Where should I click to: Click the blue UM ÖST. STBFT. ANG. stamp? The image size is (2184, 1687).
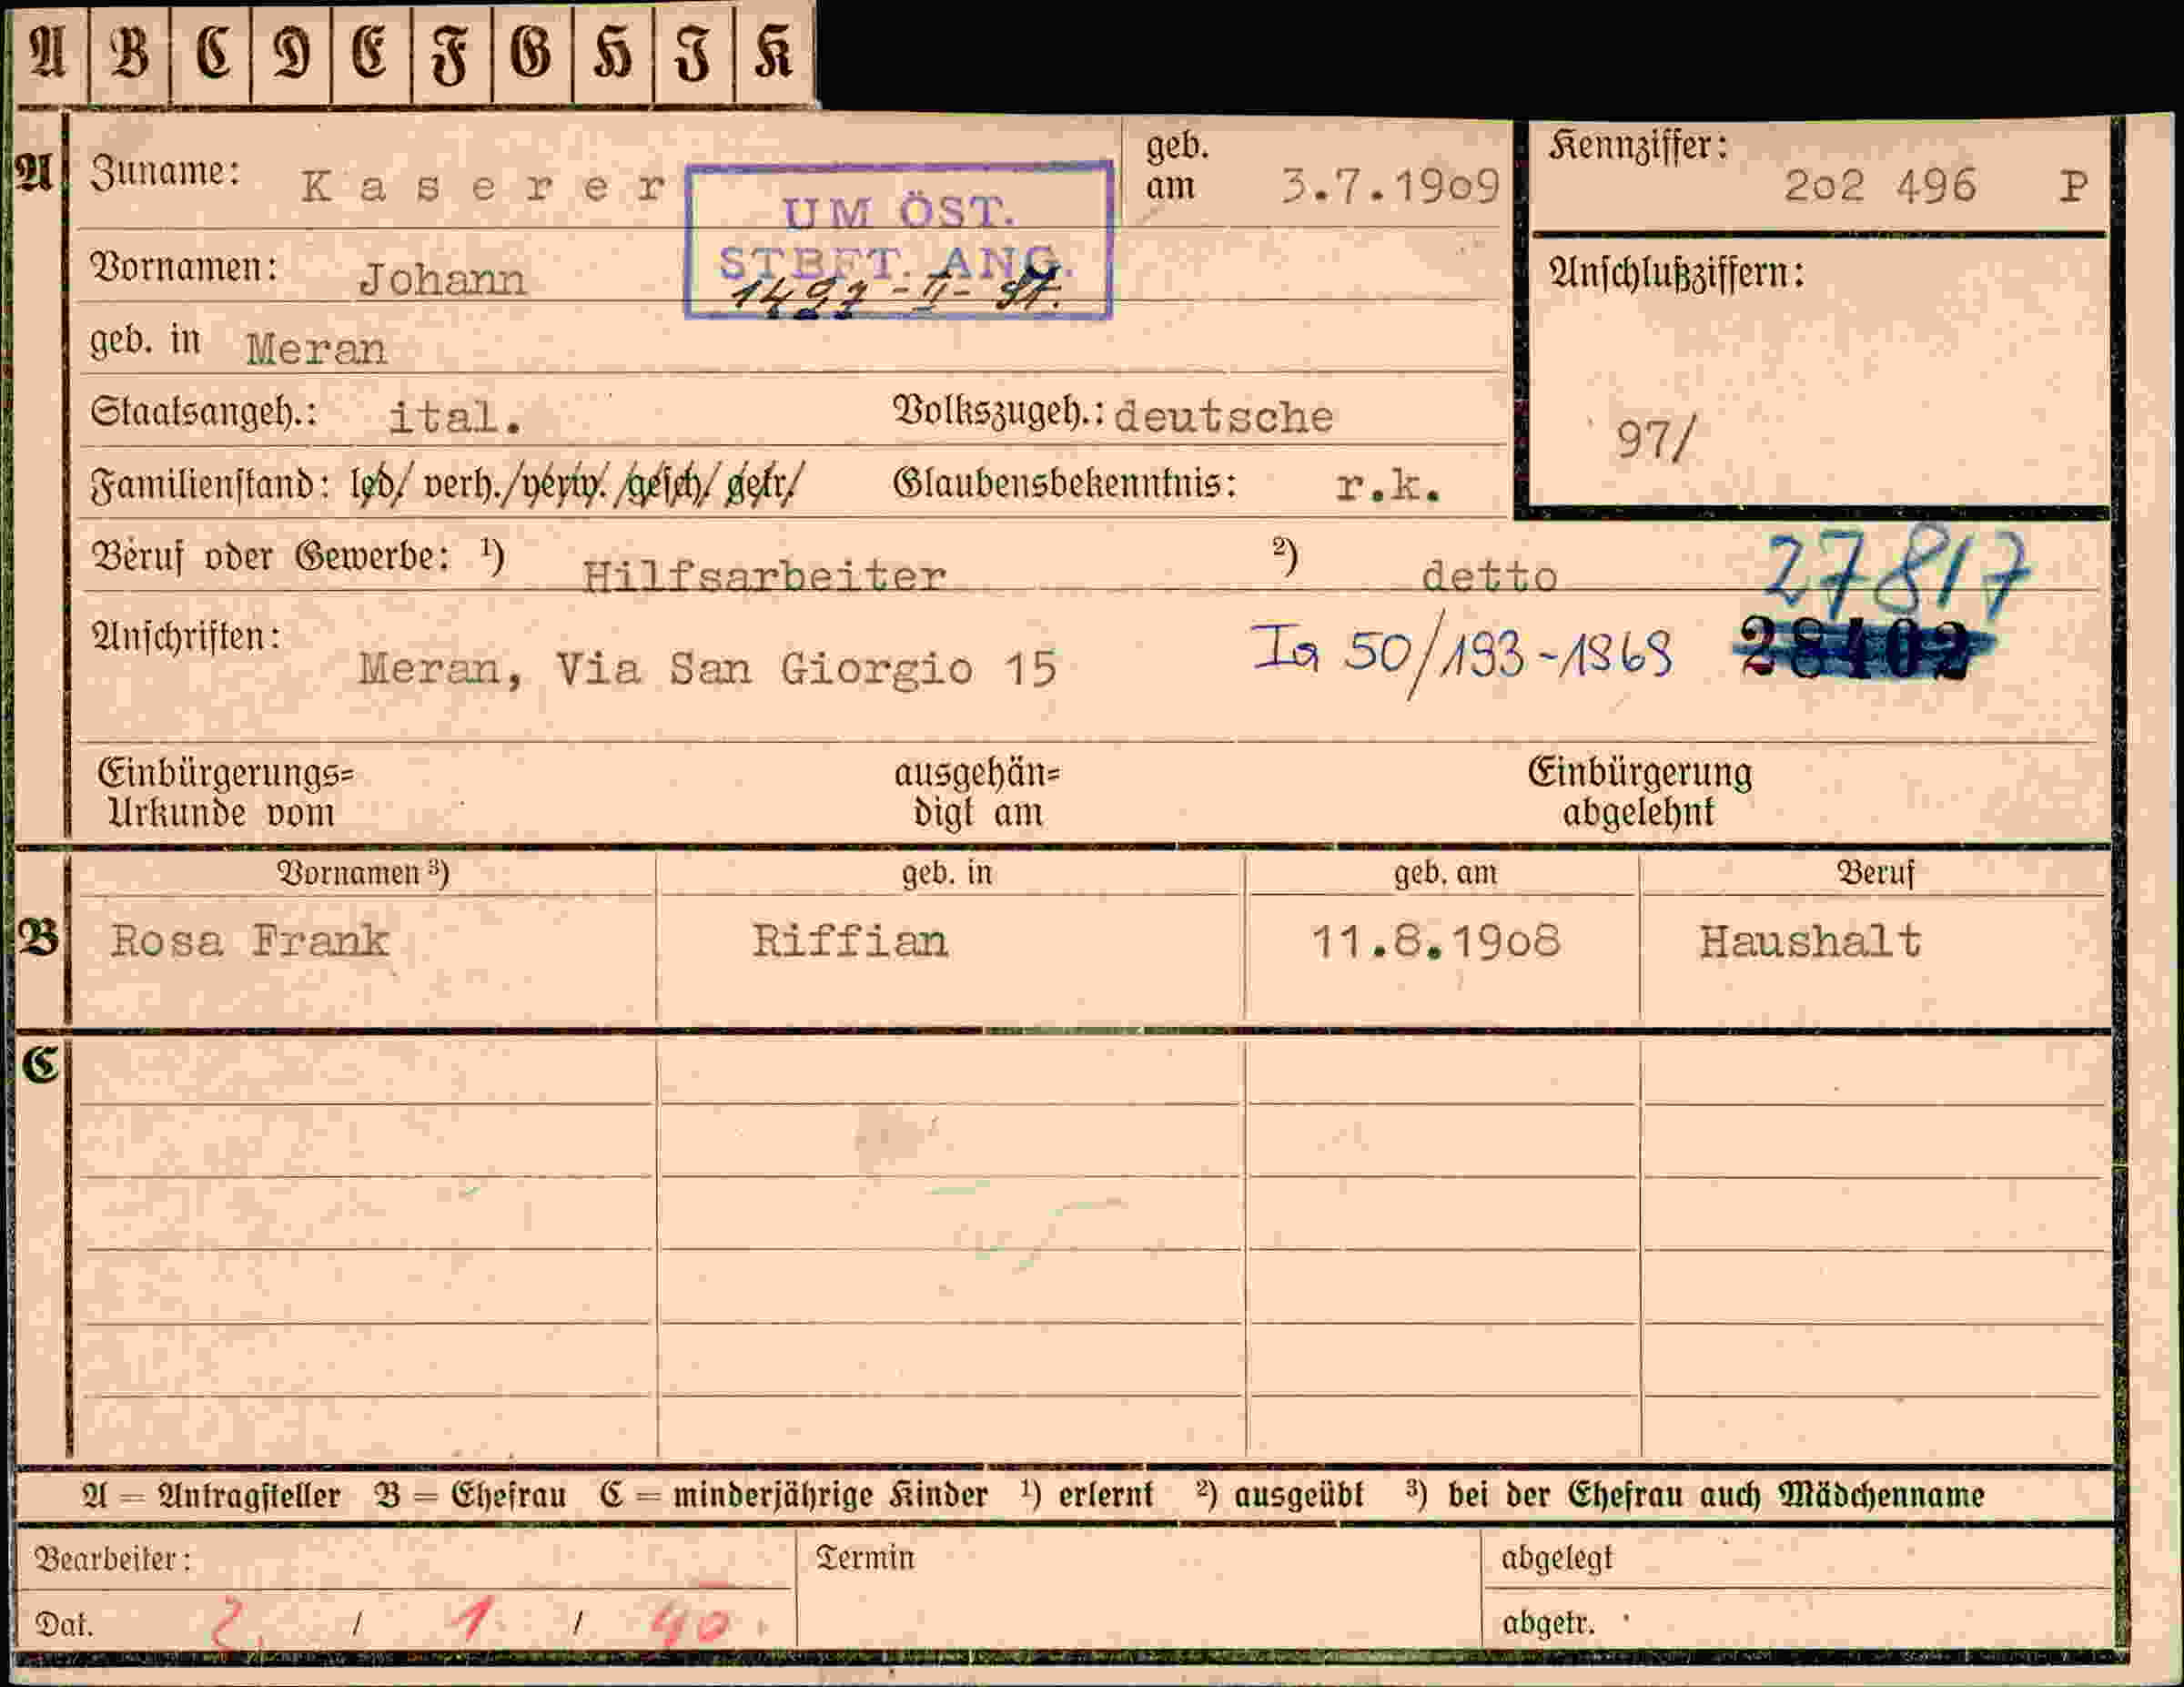click(898, 240)
